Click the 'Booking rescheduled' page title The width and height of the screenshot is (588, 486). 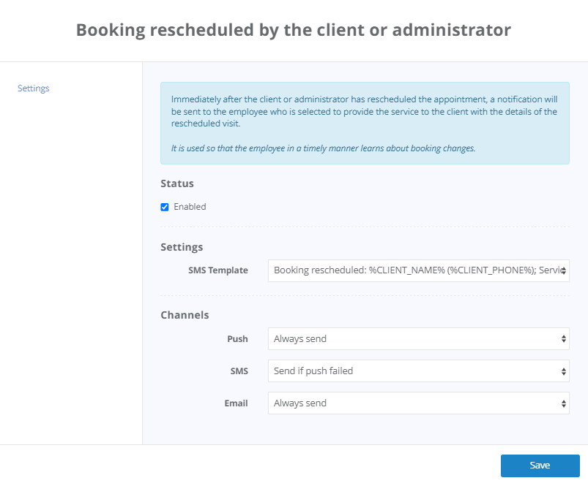click(x=294, y=30)
